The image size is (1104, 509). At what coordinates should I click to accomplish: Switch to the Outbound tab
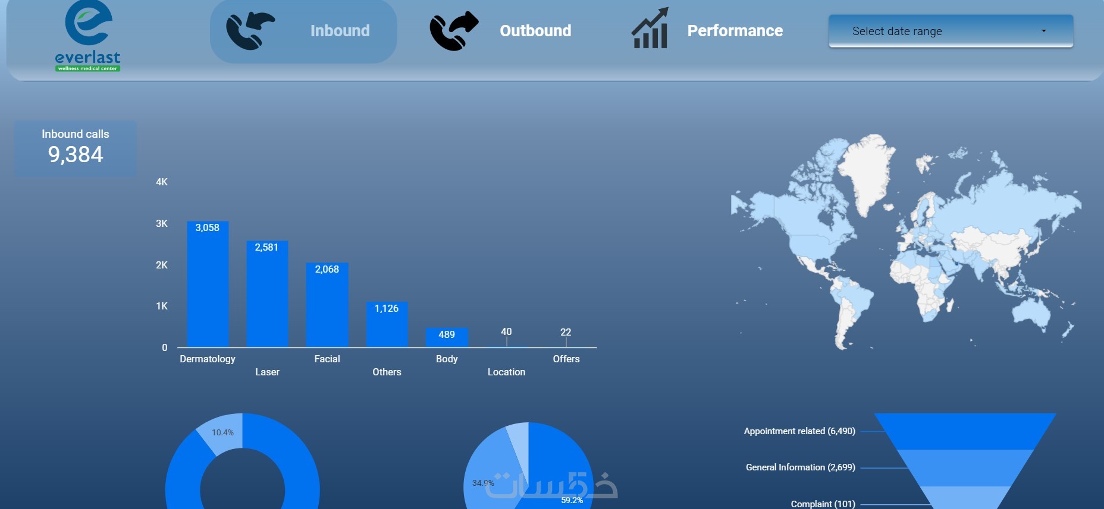tap(535, 31)
